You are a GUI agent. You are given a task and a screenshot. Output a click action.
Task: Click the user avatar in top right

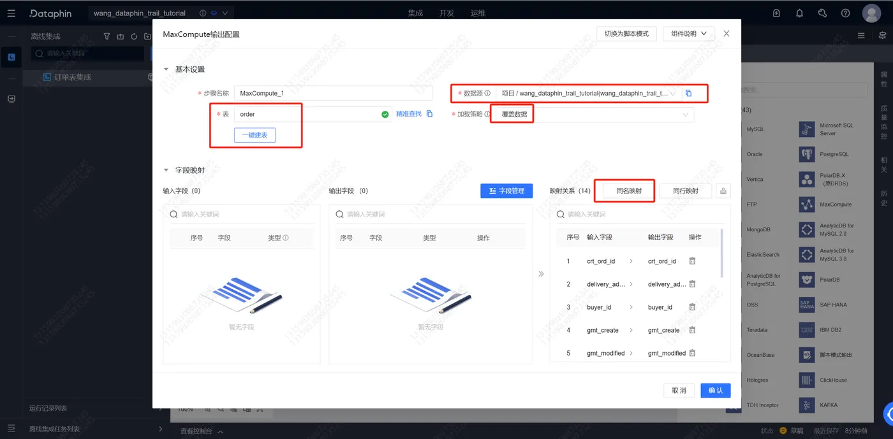(x=871, y=13)
